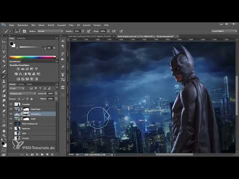Viewport: 239px width, 179px height.
Task: Pick a color from the spectrum ramp
Action: 32,57
